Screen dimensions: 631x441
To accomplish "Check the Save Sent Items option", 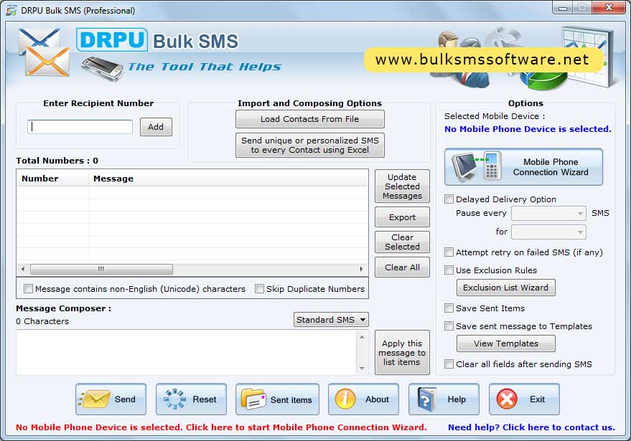I will 449,308.
